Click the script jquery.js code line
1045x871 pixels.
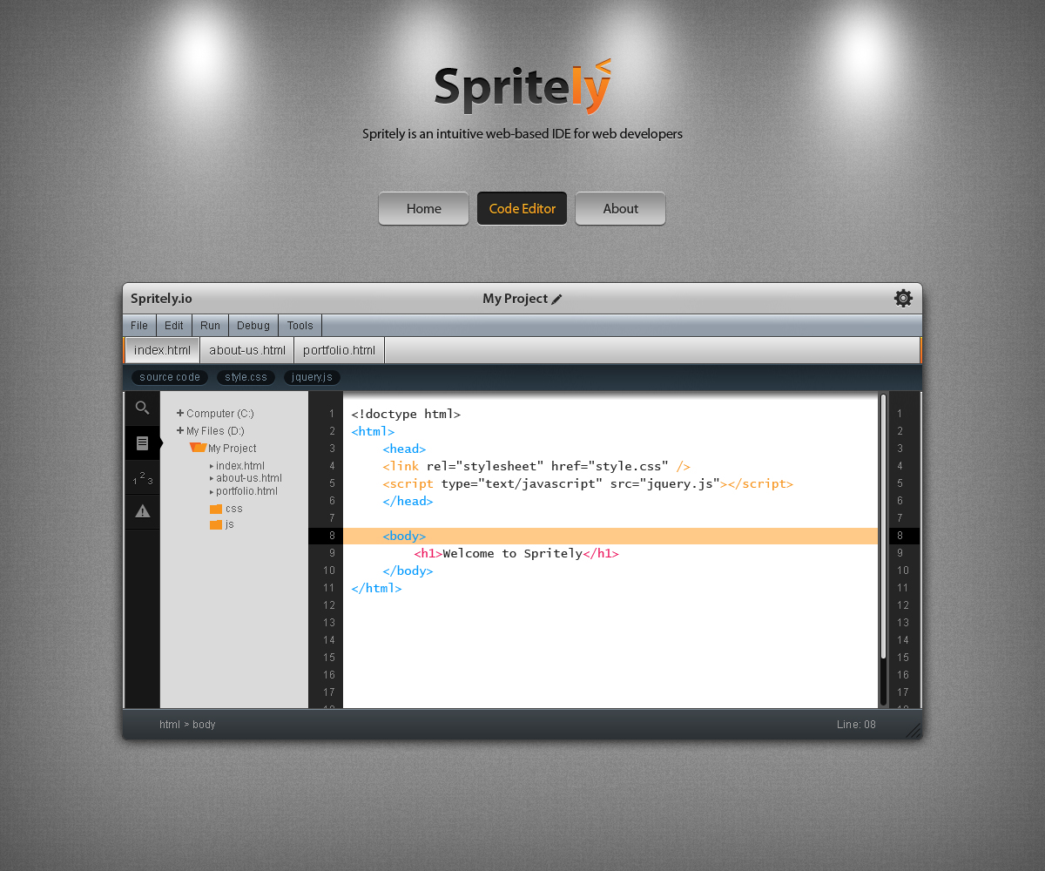[588, 483]
